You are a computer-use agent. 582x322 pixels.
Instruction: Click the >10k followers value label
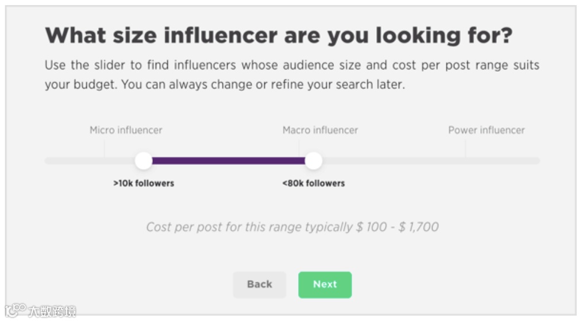144,184
